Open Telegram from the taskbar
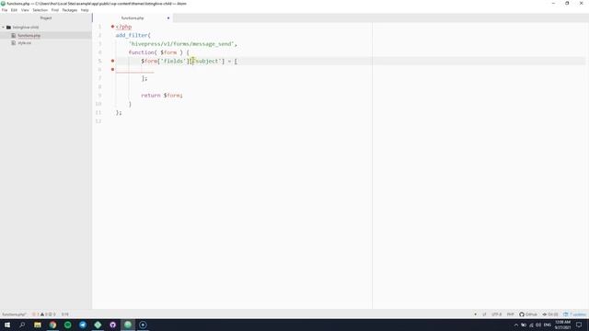589x331 pixels. pos(83,325)
